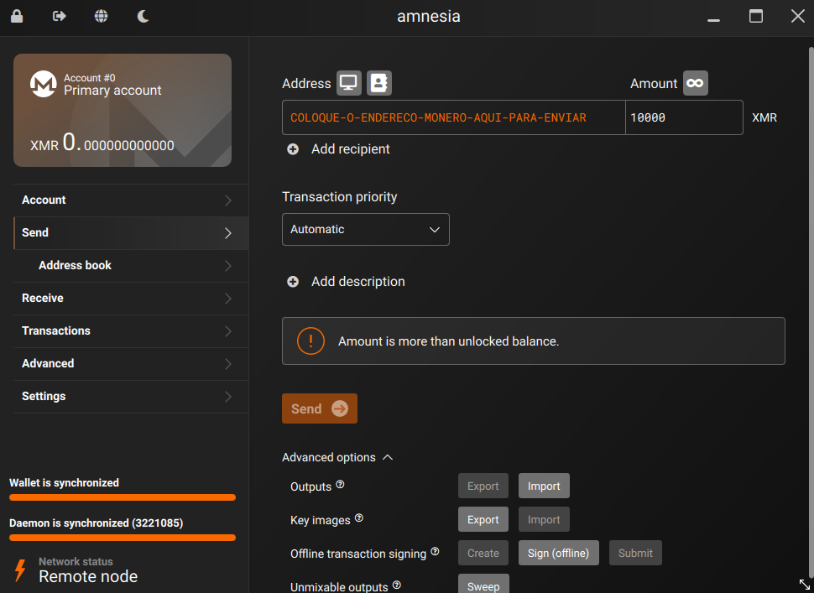Click Add description label
The image size is (814, 593).
pyautogui.click(x=358, y=282)
